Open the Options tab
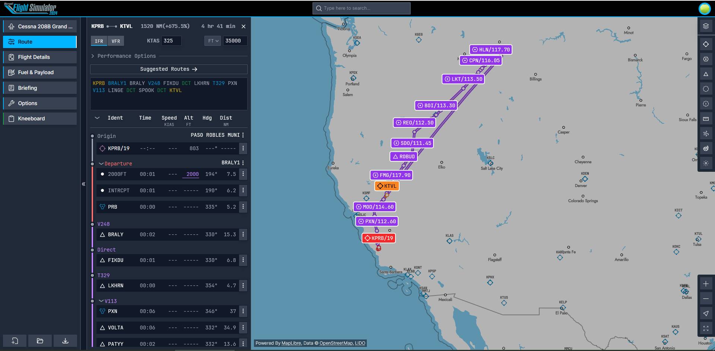This screenshot has width=715, height=351. [x=40, y=103]
